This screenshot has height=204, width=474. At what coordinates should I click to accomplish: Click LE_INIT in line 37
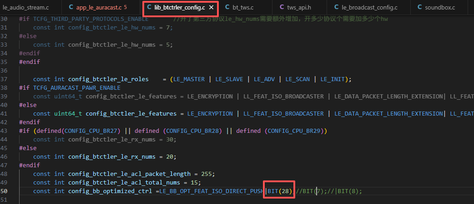pyautogui.click(x=333, y=79)
